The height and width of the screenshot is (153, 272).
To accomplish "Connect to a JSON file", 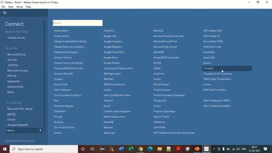I will pyautogui.click(x=13, y=65).
